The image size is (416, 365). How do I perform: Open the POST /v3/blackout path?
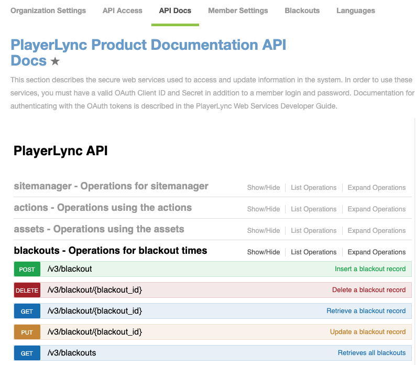point(70,269)
